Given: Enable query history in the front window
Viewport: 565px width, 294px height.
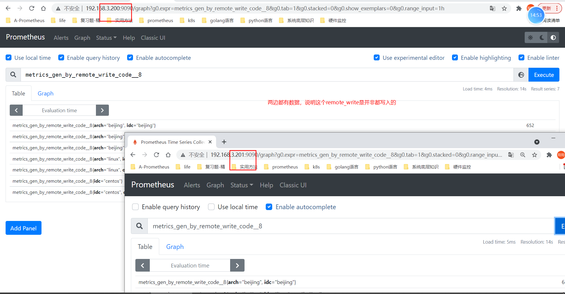Looking at the screenshot, I should pos(135,207).
